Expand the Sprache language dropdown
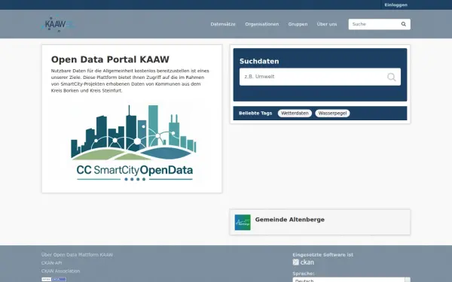Screen dimensions: 452x282 (351, 280)
